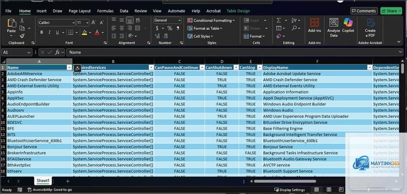Open the Name column filter dropdown

pos(69,67)
